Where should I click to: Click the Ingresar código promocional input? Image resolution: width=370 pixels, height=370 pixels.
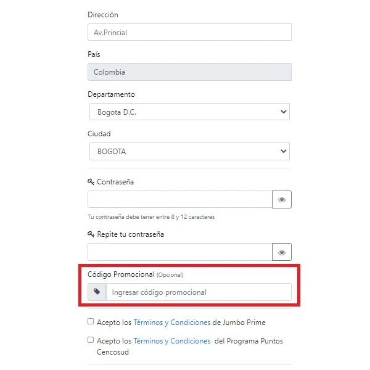(199, 292)
